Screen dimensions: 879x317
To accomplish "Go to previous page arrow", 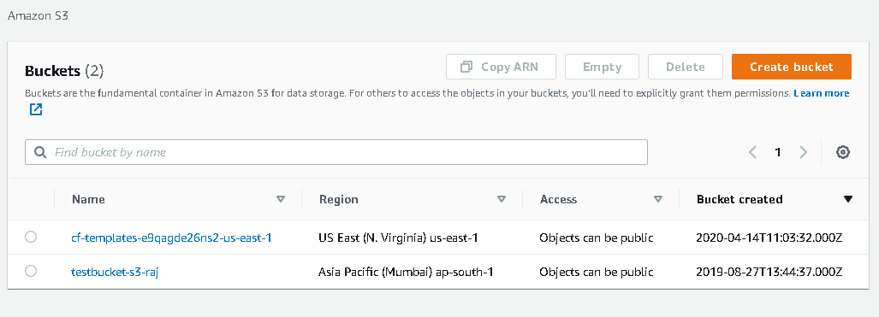I will coord(753,152).
